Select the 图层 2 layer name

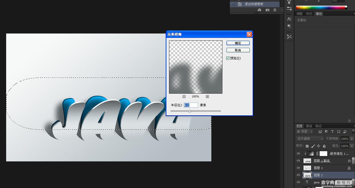(x=318, y=175)
